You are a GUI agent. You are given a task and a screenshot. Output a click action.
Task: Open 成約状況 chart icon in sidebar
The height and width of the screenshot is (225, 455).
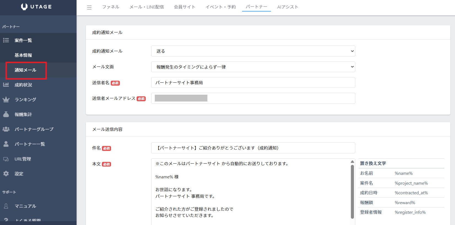(x=6, y=85)
